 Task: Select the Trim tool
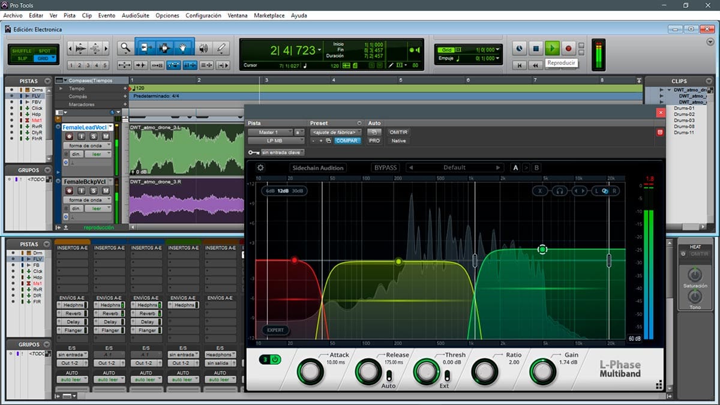coord(146,47)
